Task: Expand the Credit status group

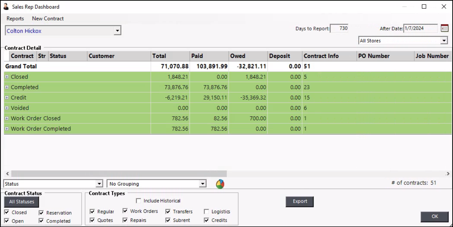Action: 7,98
